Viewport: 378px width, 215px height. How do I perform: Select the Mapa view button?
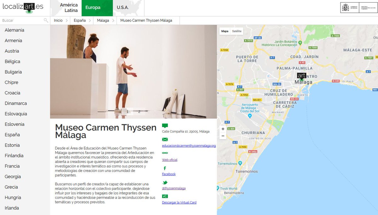pos(225,31)
